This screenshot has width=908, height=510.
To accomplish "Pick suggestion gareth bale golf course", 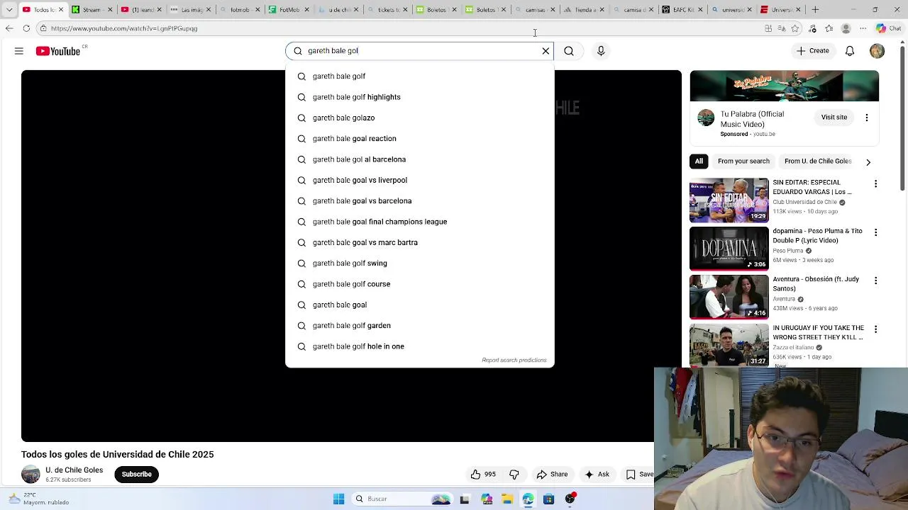I will point(419,284).
